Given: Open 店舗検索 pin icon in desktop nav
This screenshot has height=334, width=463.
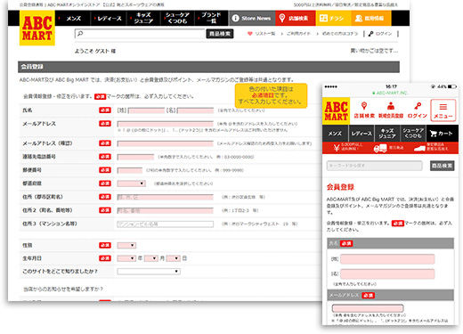Looking at the screenshot, I should [296, 18].
